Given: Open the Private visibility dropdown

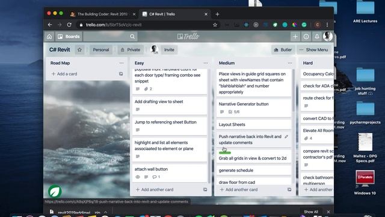Looking at the screenshot, I should [131, 49].
